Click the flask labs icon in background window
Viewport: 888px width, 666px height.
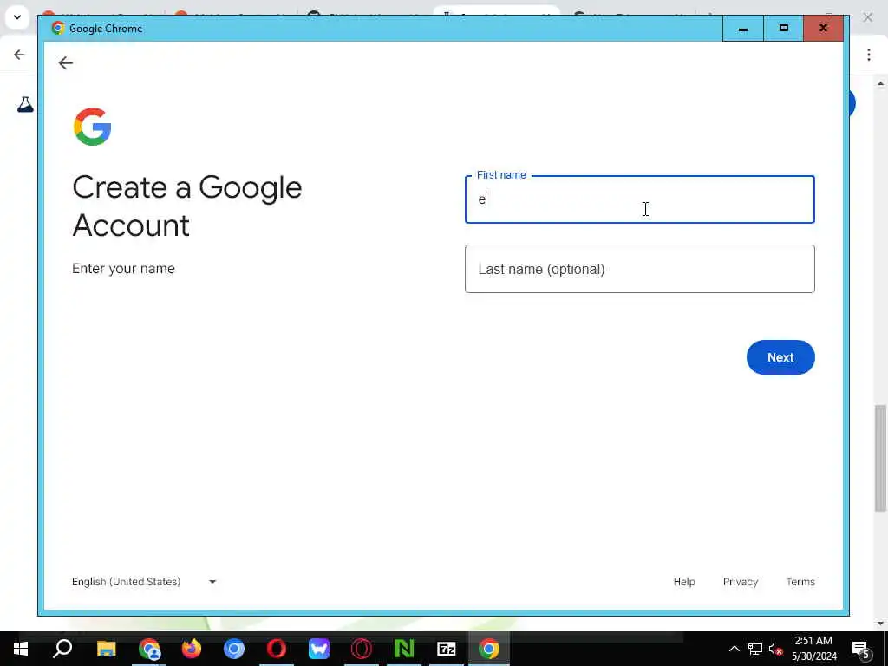tap(25, 104)
